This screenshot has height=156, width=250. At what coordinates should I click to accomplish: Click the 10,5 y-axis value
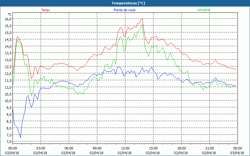tap(8, 94)
